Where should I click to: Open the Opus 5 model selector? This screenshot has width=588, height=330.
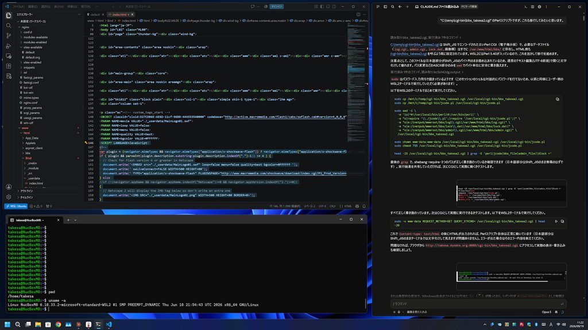point(547,312)
